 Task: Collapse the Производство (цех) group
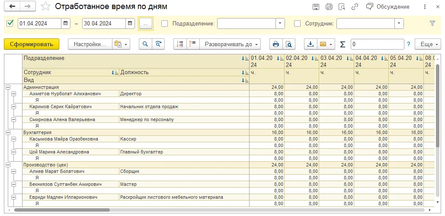click(8, 165)
